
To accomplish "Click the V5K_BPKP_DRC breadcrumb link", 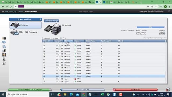I will (x=11, y=12).
